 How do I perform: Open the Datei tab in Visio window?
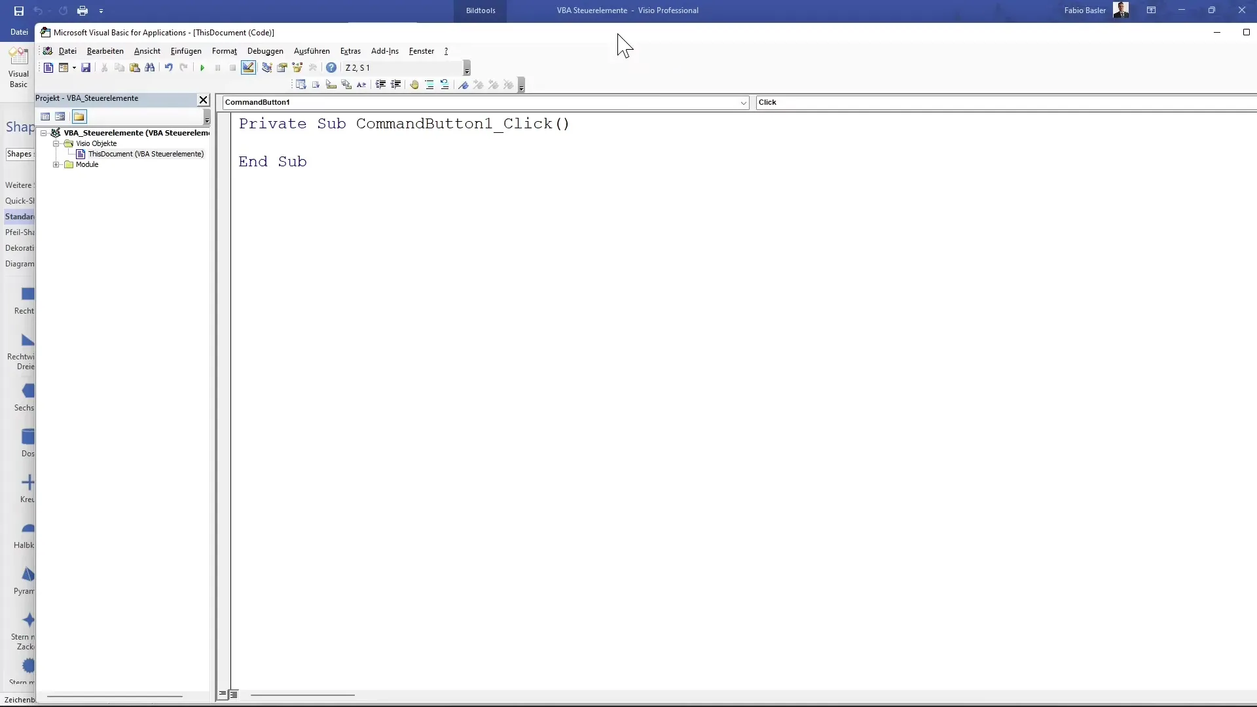point(19,31)
